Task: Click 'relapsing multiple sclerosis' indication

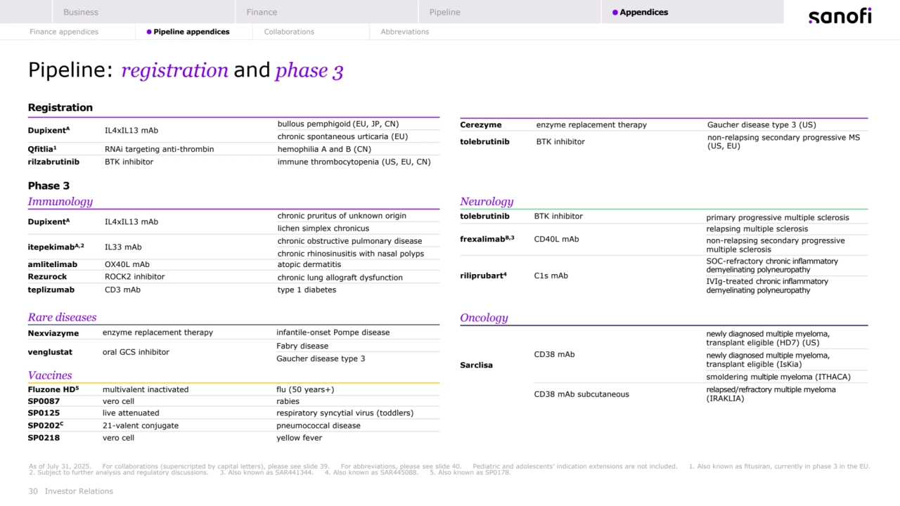Action: click(757, 229)
